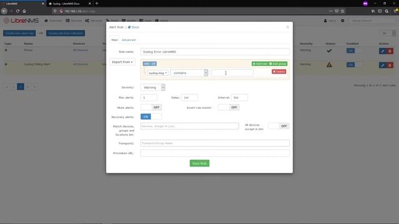This screenshot has height=224, width=399.
Task: Toggle Enabled switch for Phone rule
Action: tap(354, 51)
